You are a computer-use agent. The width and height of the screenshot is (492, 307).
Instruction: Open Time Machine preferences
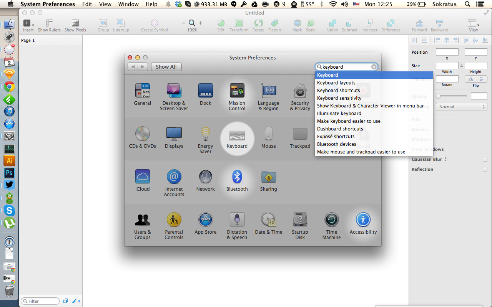point(331,226)
